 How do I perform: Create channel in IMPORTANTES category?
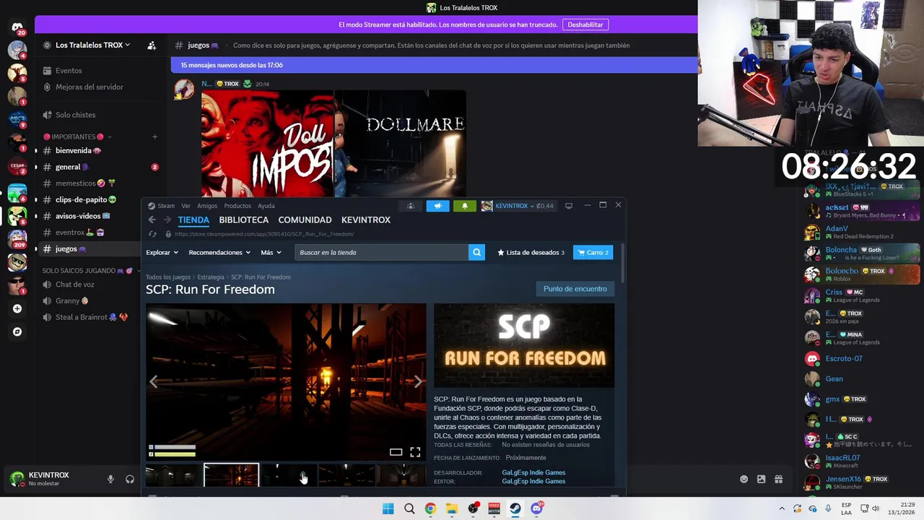click(x=154, y=136)
